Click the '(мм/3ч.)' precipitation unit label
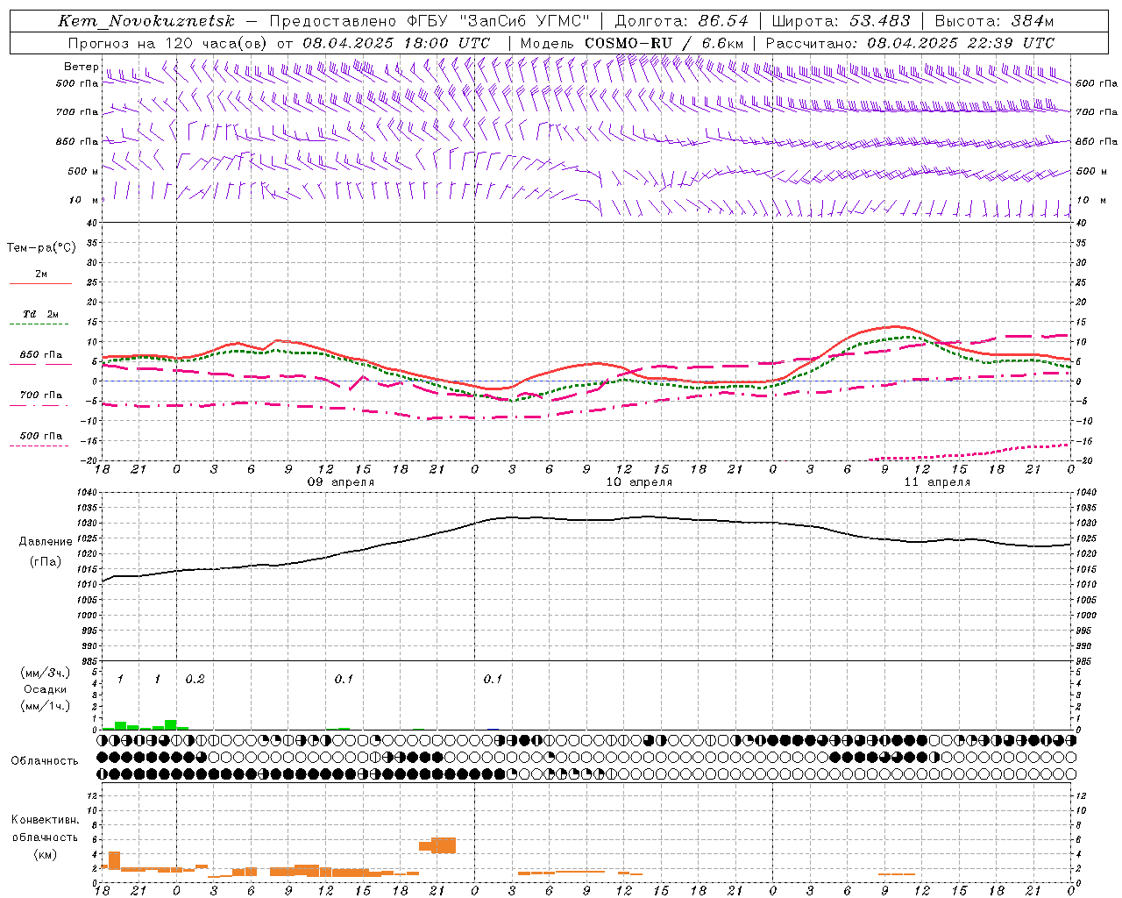 click(x=45, y=673)
